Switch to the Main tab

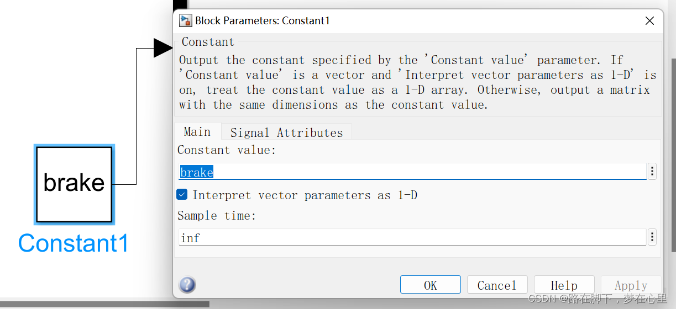(197, 132)
